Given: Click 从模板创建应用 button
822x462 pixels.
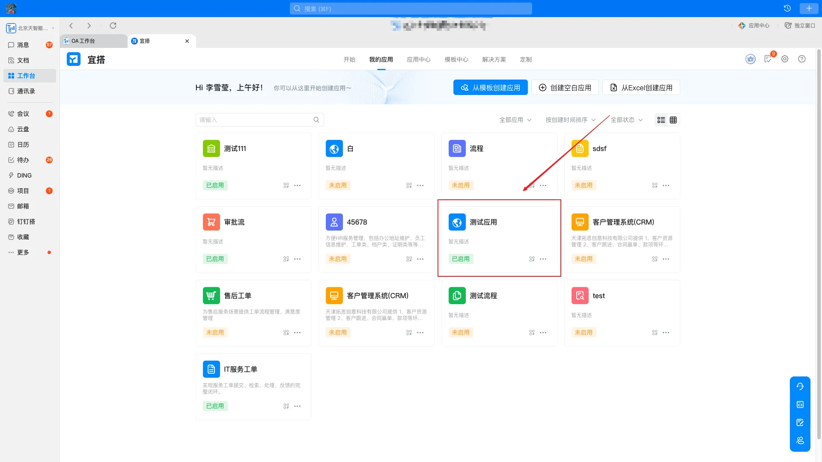Looking at the screenshot, I should tap(490, 88).
